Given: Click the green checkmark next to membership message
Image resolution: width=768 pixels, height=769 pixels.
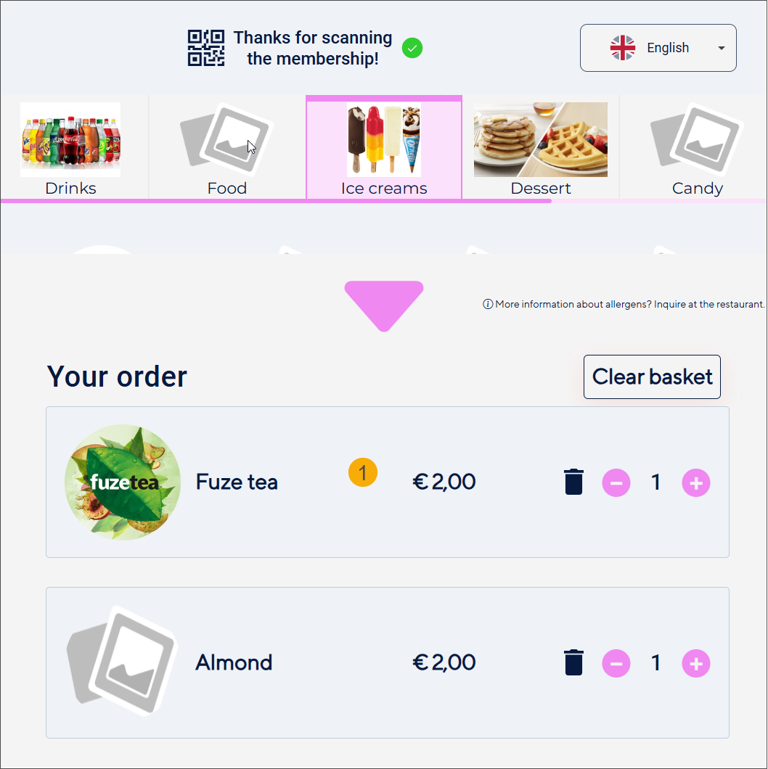Looking at the screenshot, I should [412, 48].
